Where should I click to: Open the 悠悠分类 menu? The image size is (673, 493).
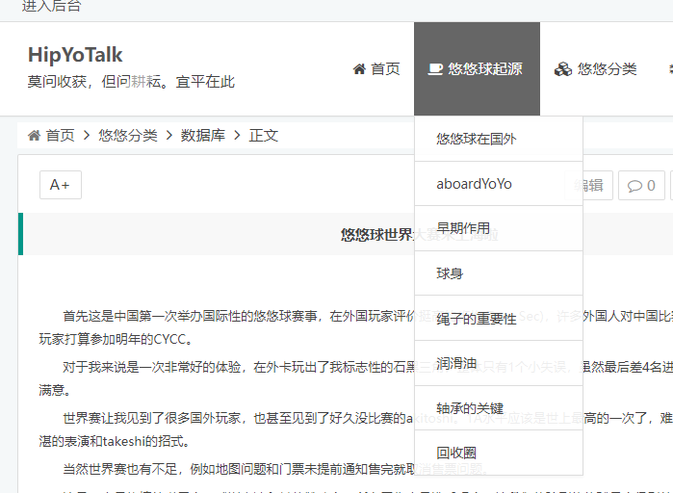click(x=596, y=69)
